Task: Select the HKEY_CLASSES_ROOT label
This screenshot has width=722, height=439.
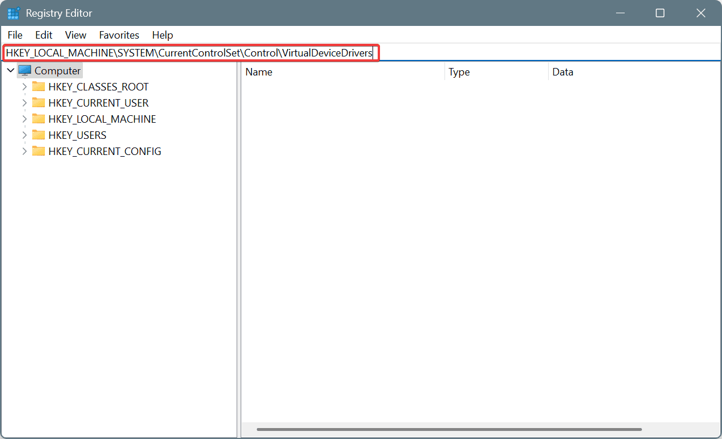Action: (x=98, y=87)
